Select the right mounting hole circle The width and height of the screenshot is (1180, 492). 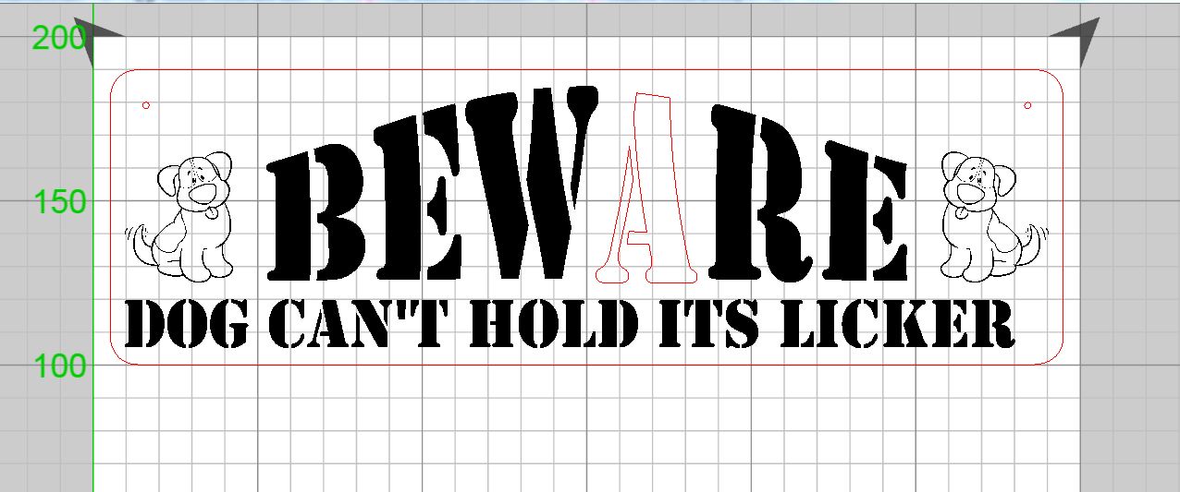coord(1027,105)
